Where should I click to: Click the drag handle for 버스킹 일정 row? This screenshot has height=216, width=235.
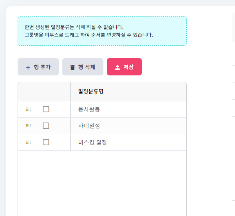[x=28, y=142]
